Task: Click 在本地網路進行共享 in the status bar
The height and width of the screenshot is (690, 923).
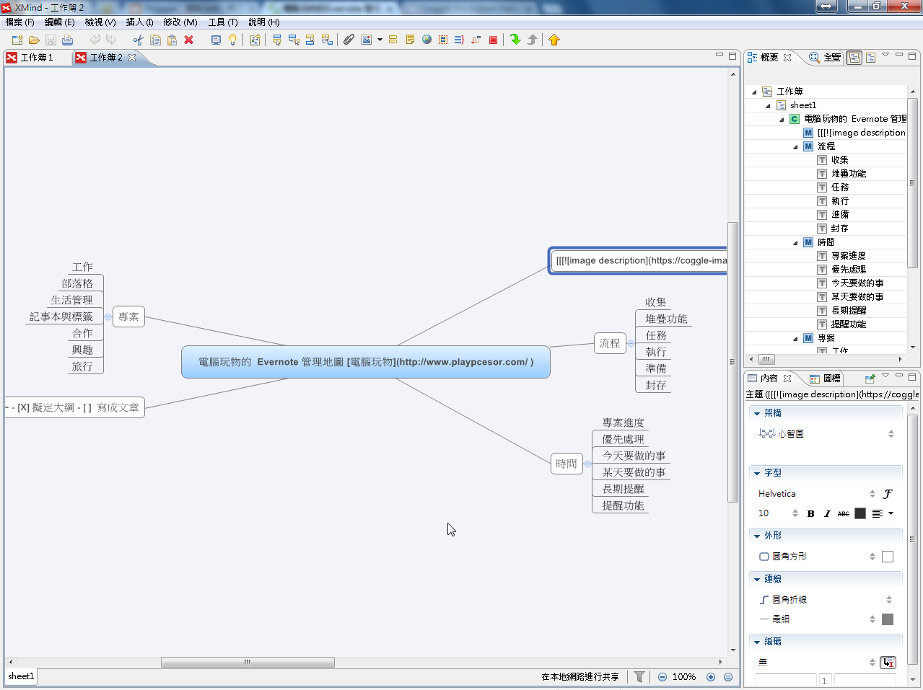Action: click(580, 677)
